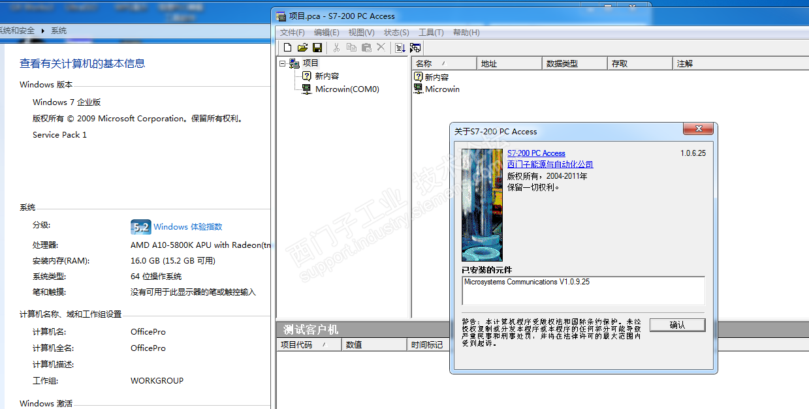Click the AMD A10-5800K processor text

tap(200, 245)
